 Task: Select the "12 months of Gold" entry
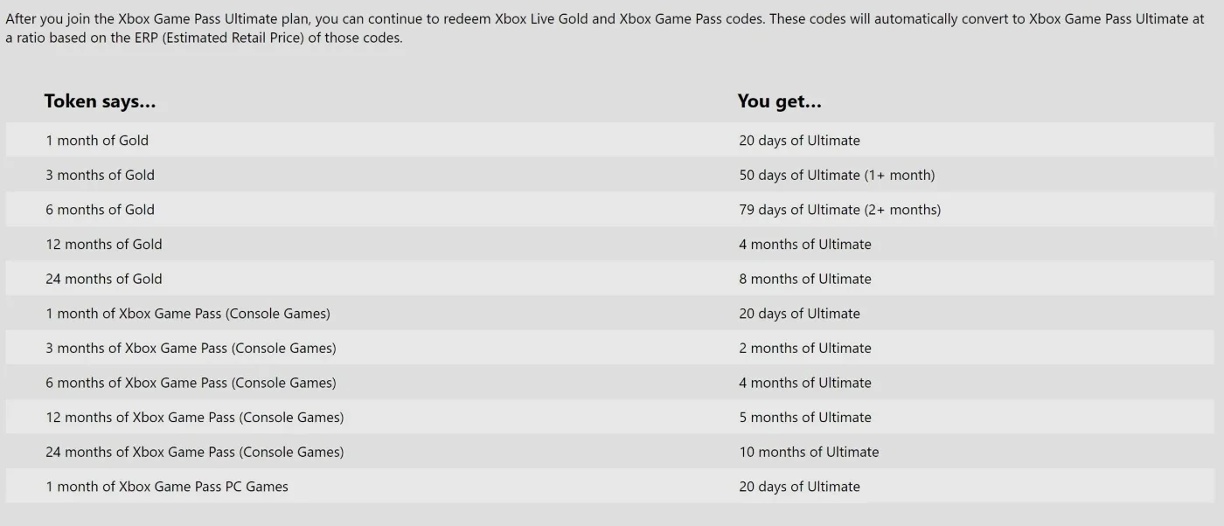104,245
